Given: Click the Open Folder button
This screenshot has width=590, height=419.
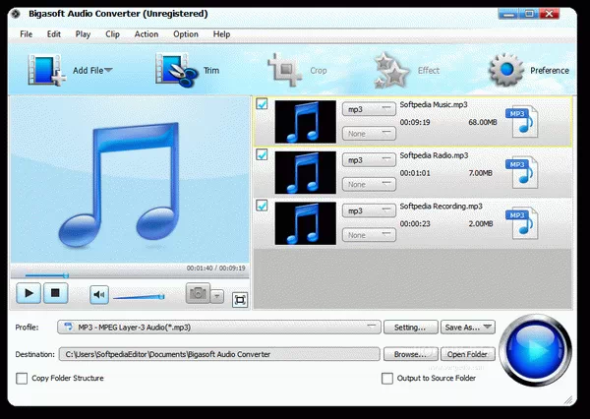Looking at the screenshot, I should point(468,354).
